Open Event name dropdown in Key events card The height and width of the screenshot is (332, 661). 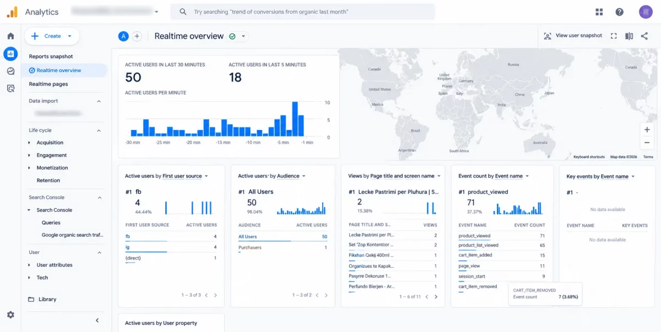(617, 176)
